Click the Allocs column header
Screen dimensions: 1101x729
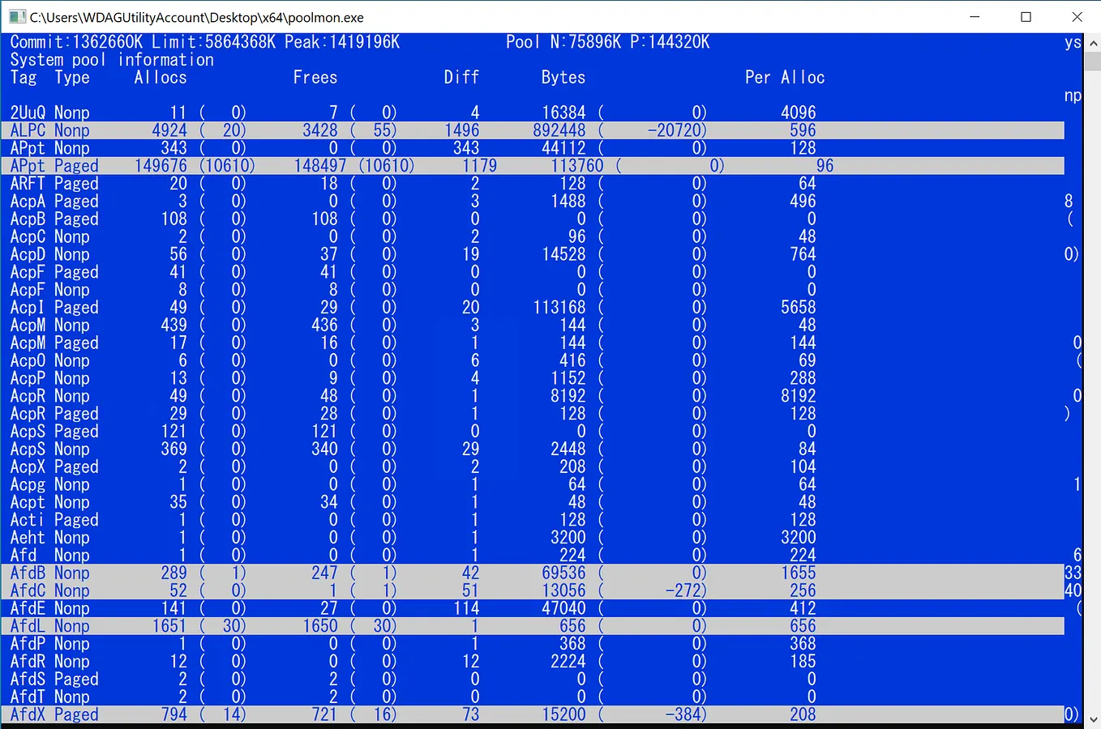pos(160,77)
